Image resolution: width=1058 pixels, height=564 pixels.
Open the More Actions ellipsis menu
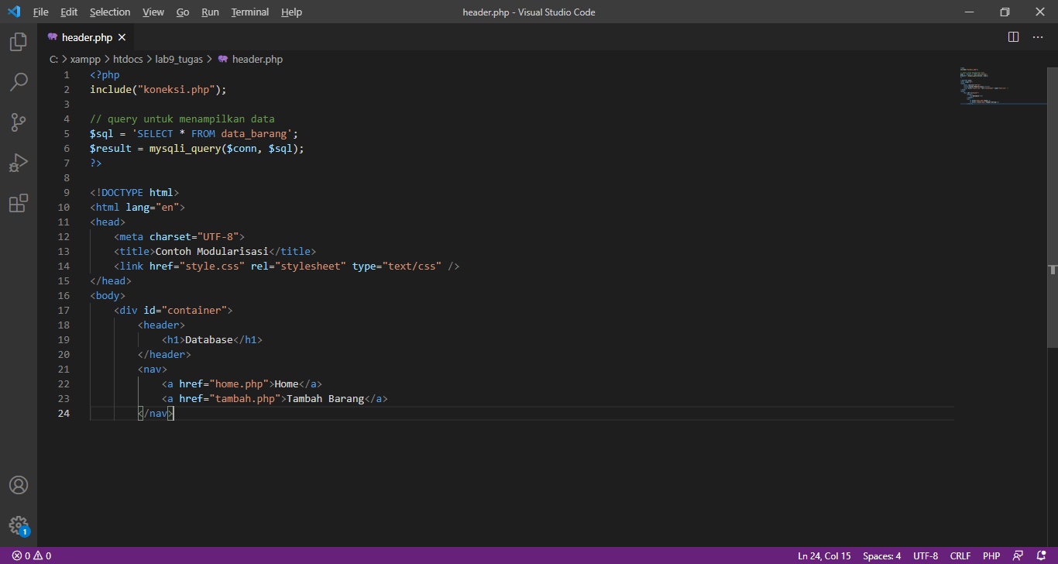point(1037,36)
